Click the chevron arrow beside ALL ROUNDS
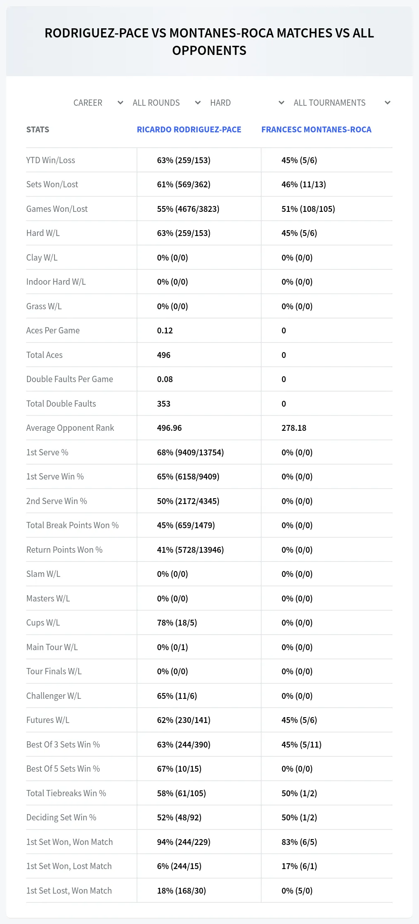This screenshot has width=419, height=924. (x=198, y=103)
